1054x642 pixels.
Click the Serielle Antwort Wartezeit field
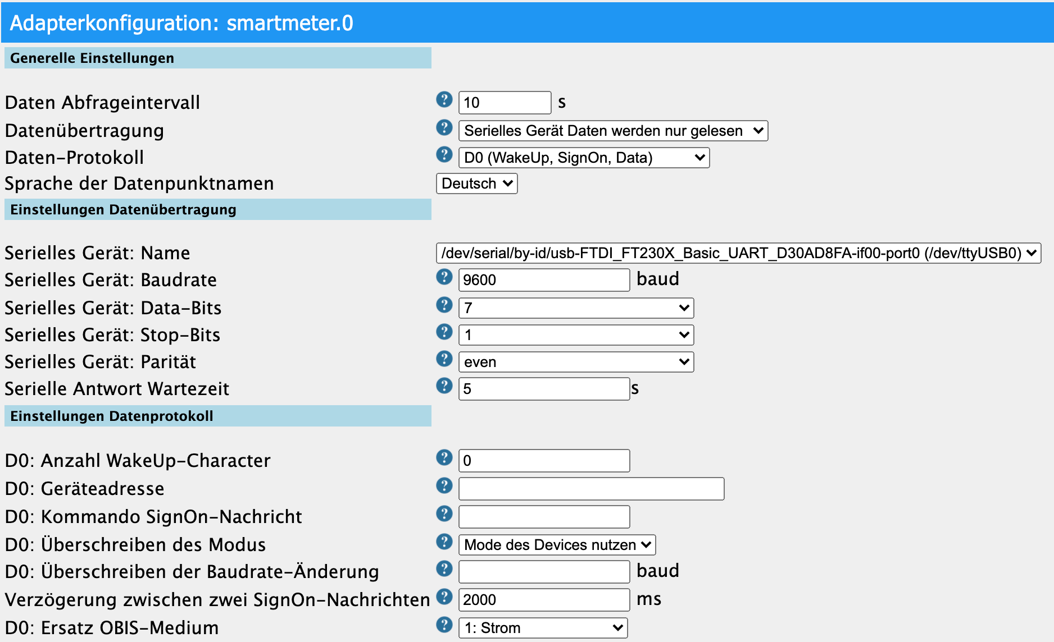544,389
